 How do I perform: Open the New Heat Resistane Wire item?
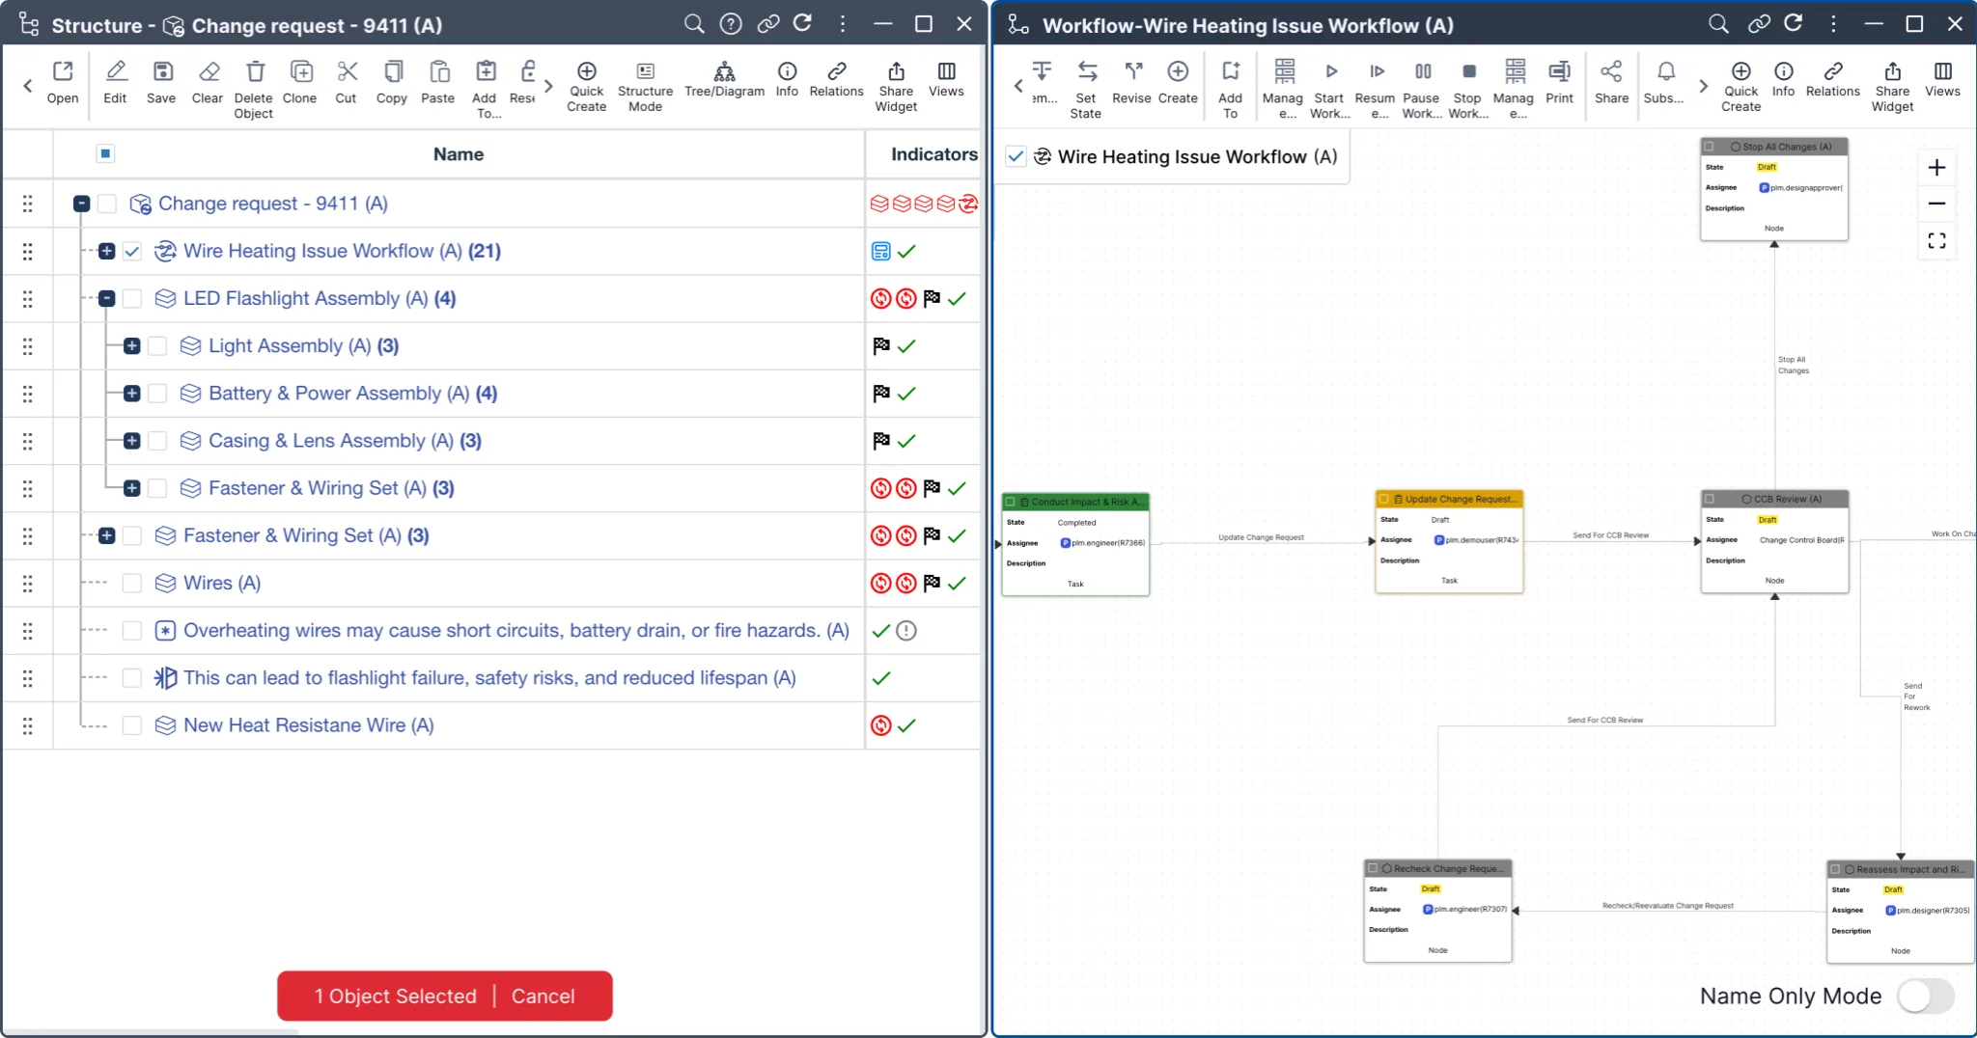308,725
